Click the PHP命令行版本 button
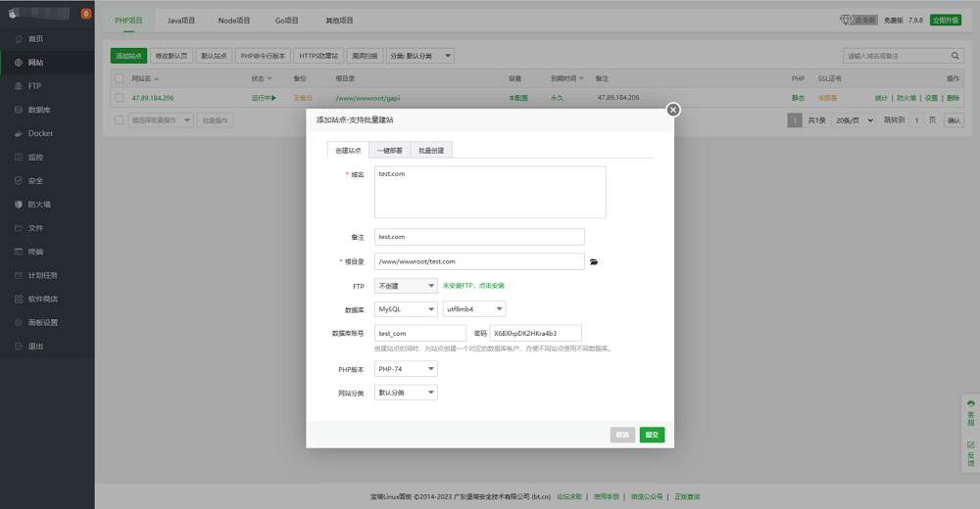 [263, 56]
